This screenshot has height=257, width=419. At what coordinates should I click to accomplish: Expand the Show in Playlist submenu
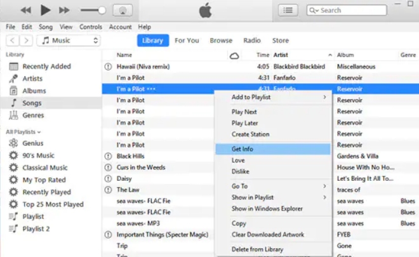point(273,197)
